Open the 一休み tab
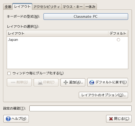The image size is (135, 126). [x=90, y=7]
